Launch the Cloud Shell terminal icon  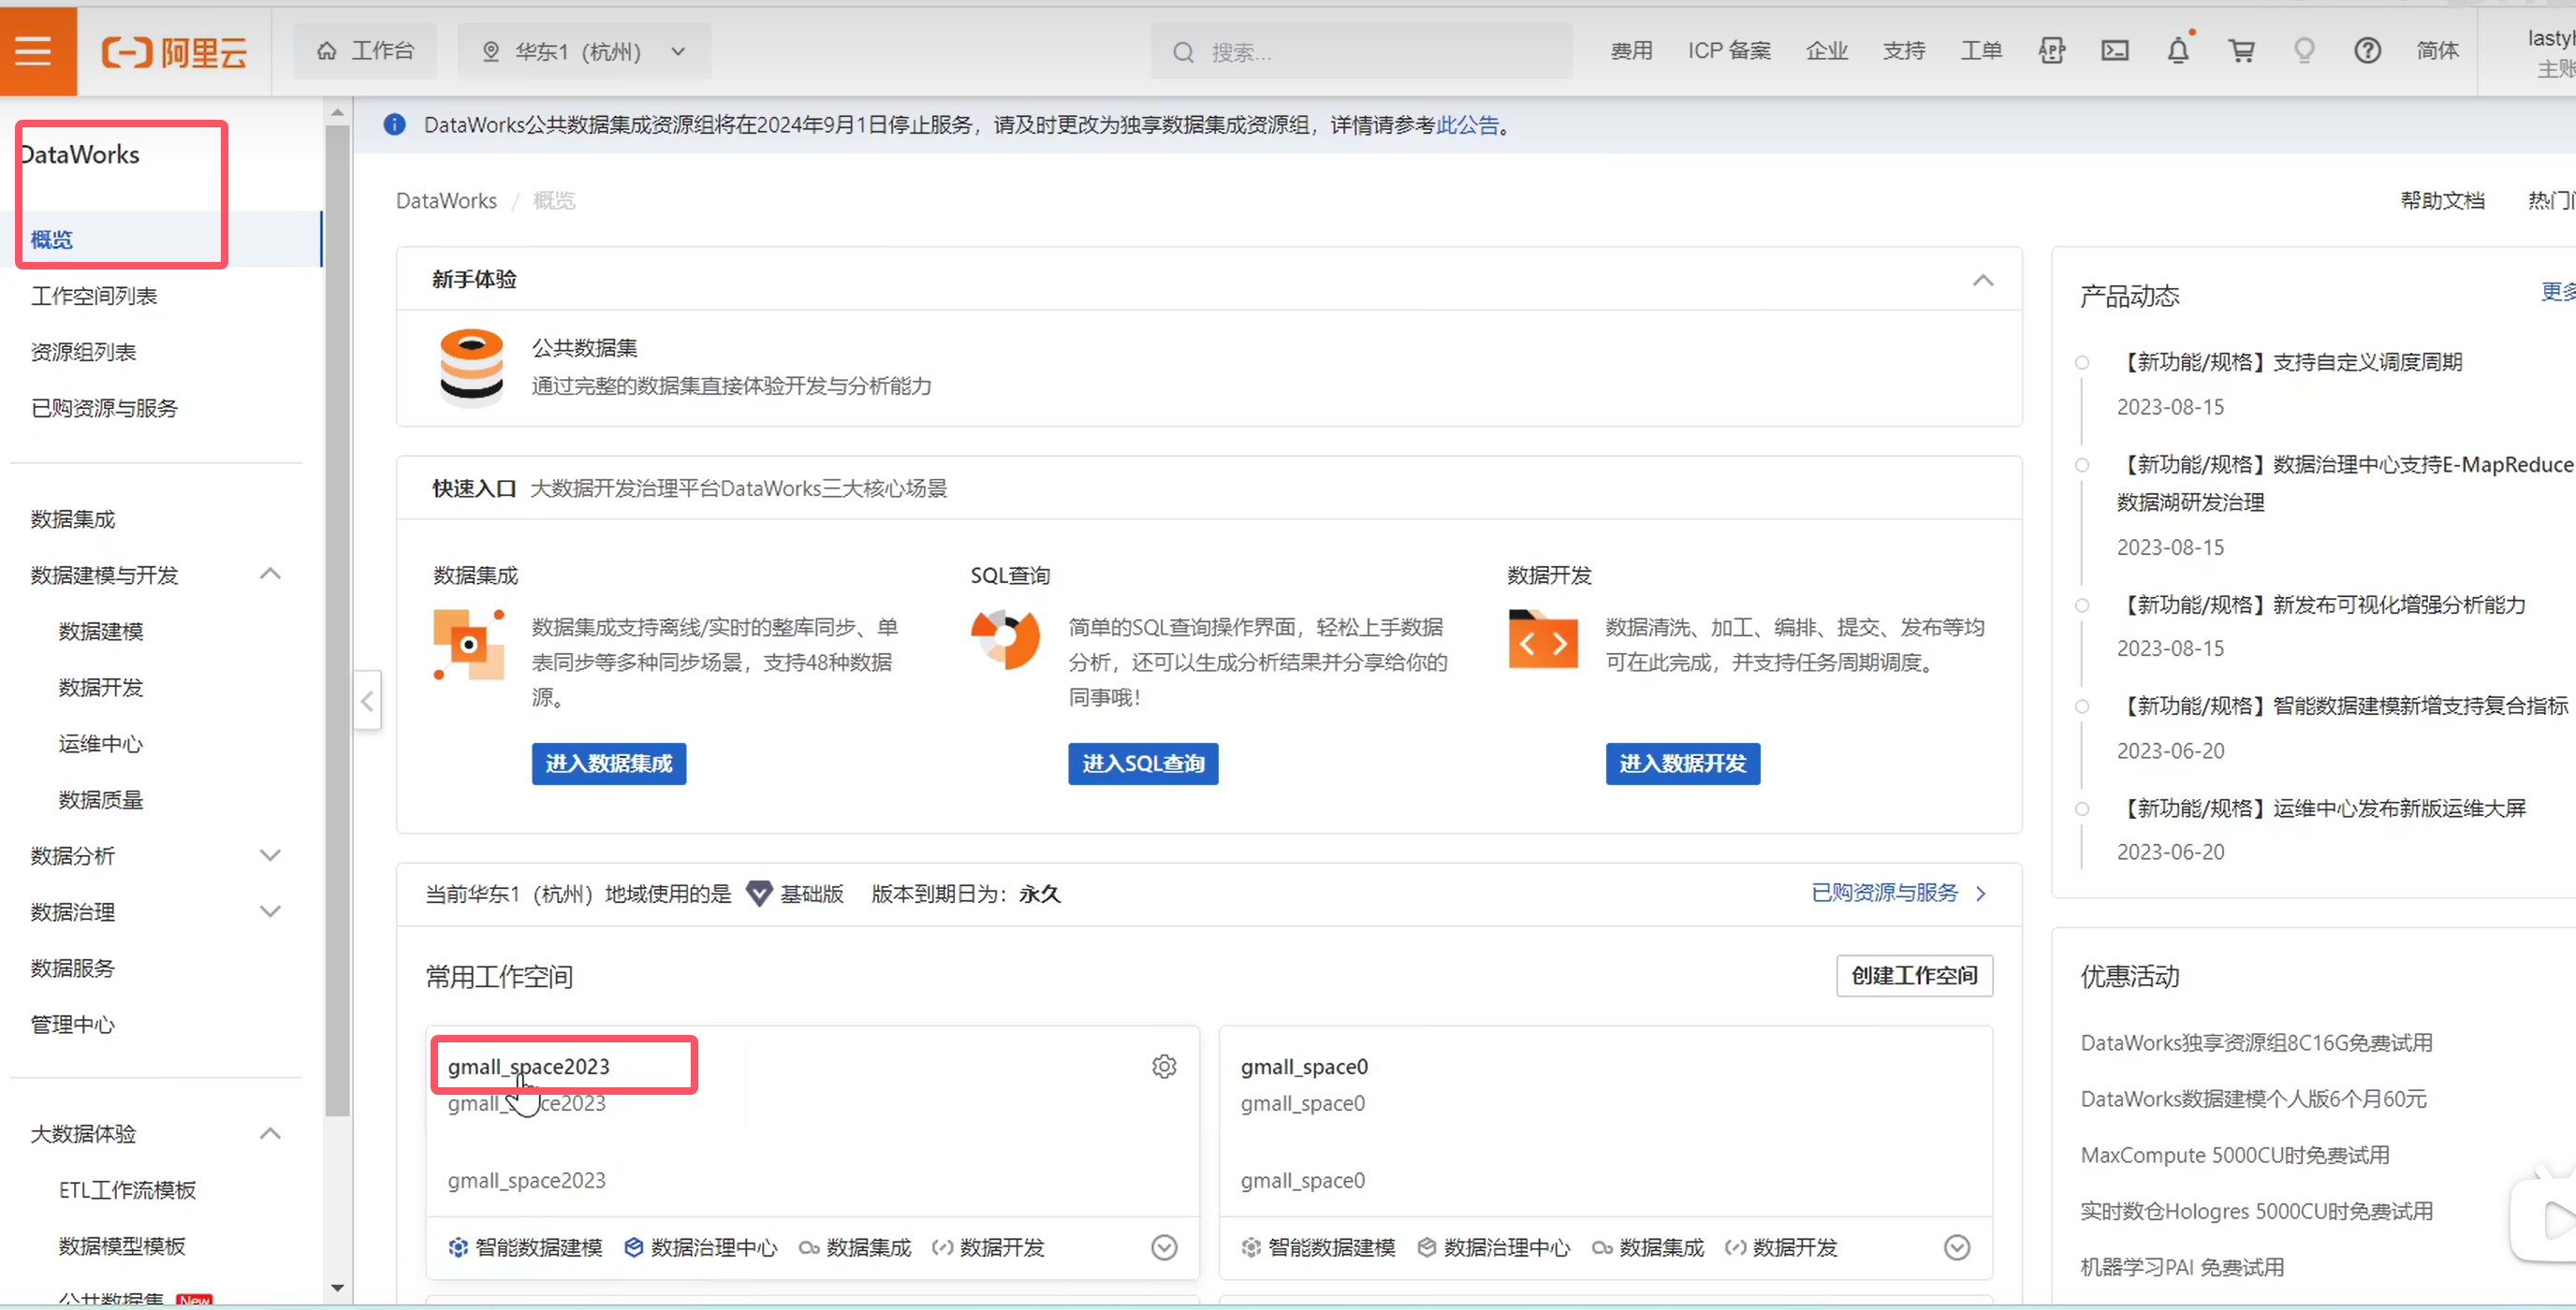(x=2114, y=51)
